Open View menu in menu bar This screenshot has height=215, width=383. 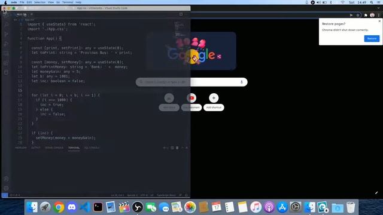[x=51, y=2]
